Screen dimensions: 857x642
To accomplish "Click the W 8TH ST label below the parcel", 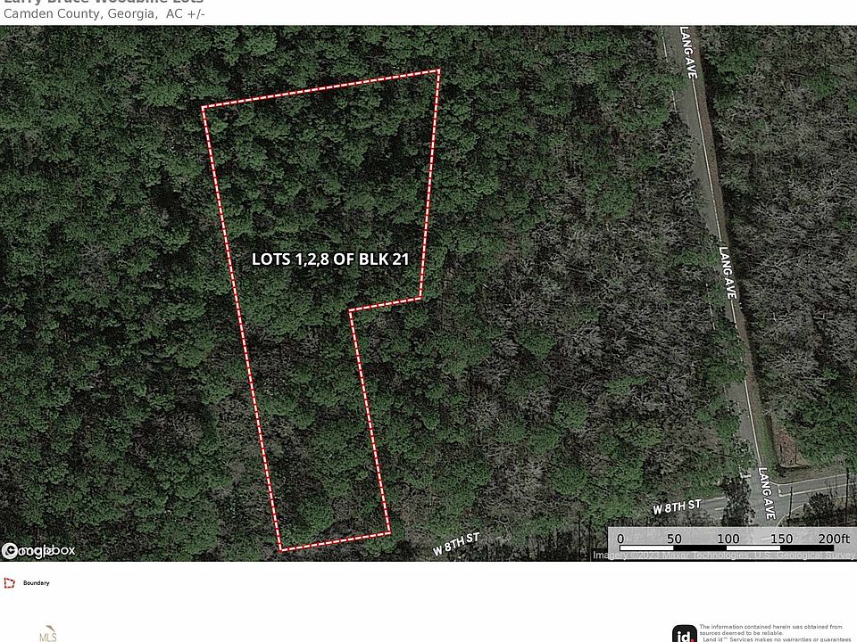I will (456, 544).
